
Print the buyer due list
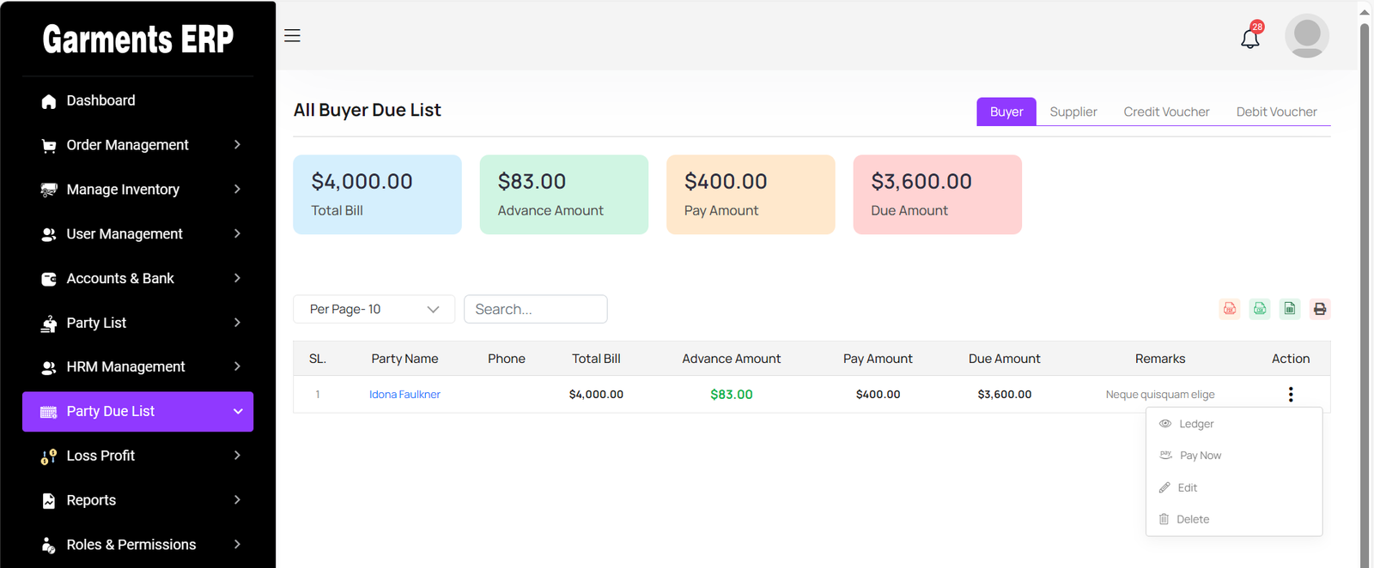click(1320, 309)
